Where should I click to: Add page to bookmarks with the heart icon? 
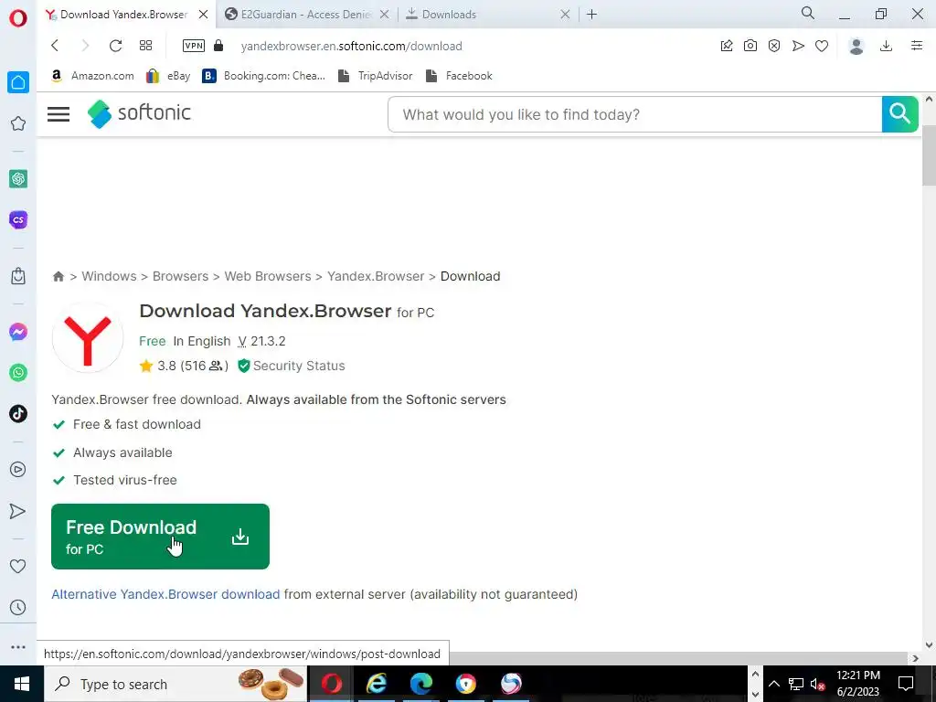[822, 46]
